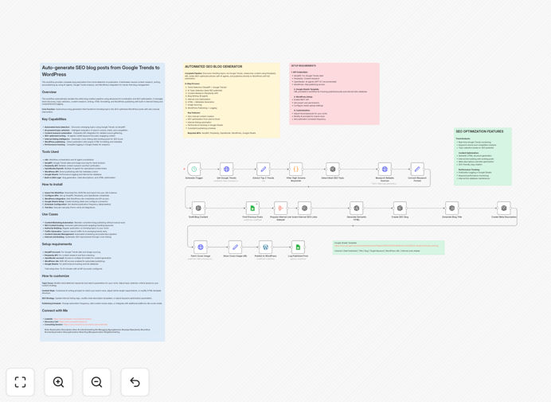
Task: Reset the canvas zoom level
Action: point(135,382)
